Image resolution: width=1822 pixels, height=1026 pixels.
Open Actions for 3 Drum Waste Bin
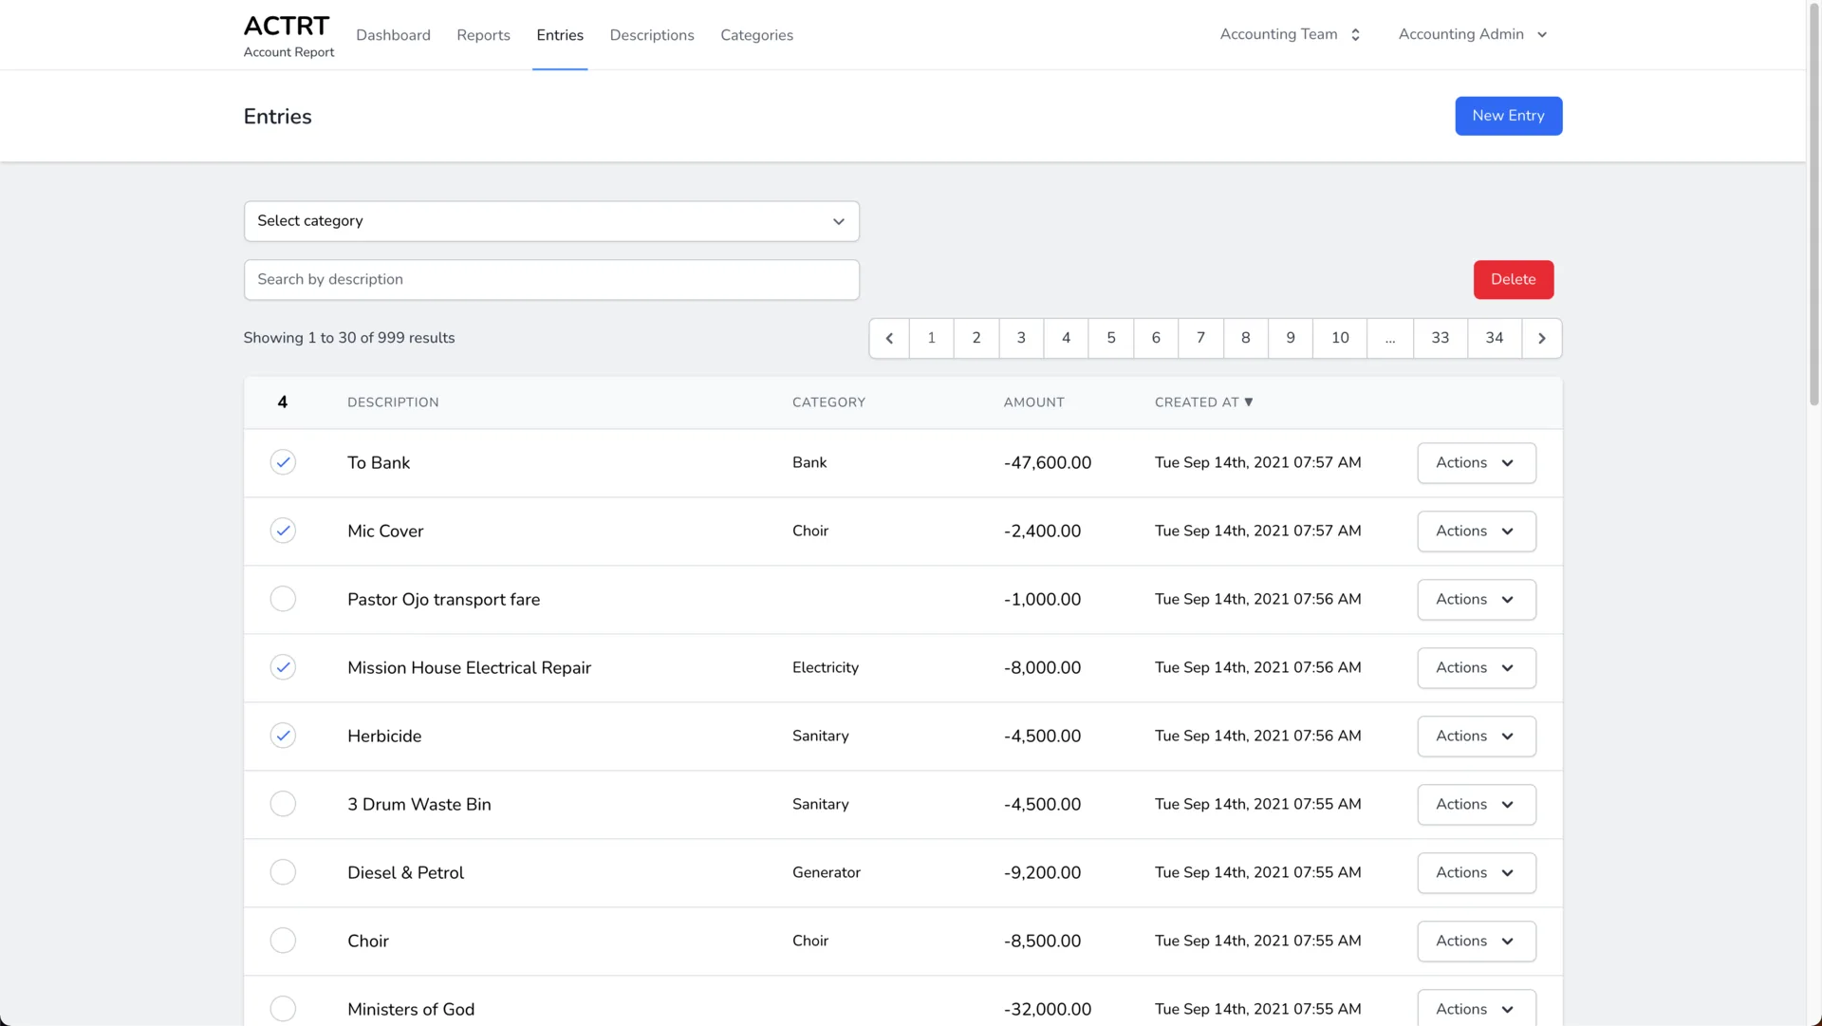[1477, 805]
